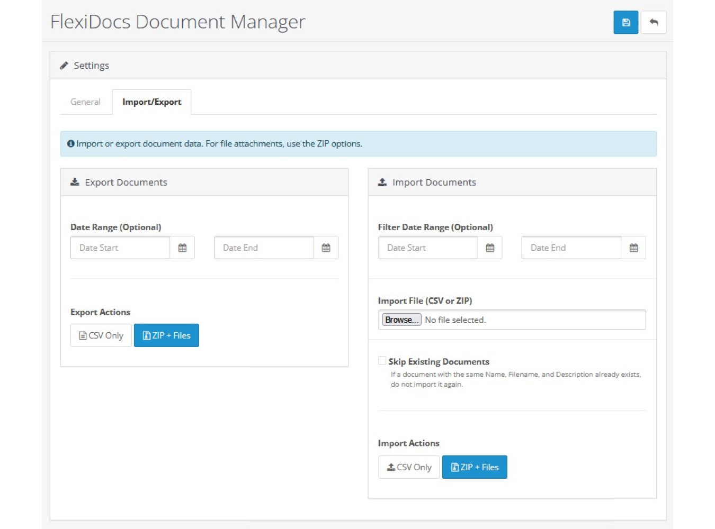Focus the import filter Date Start field

point(428,248)
